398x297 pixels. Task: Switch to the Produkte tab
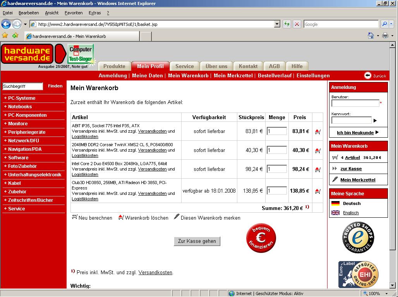[114, 66]
